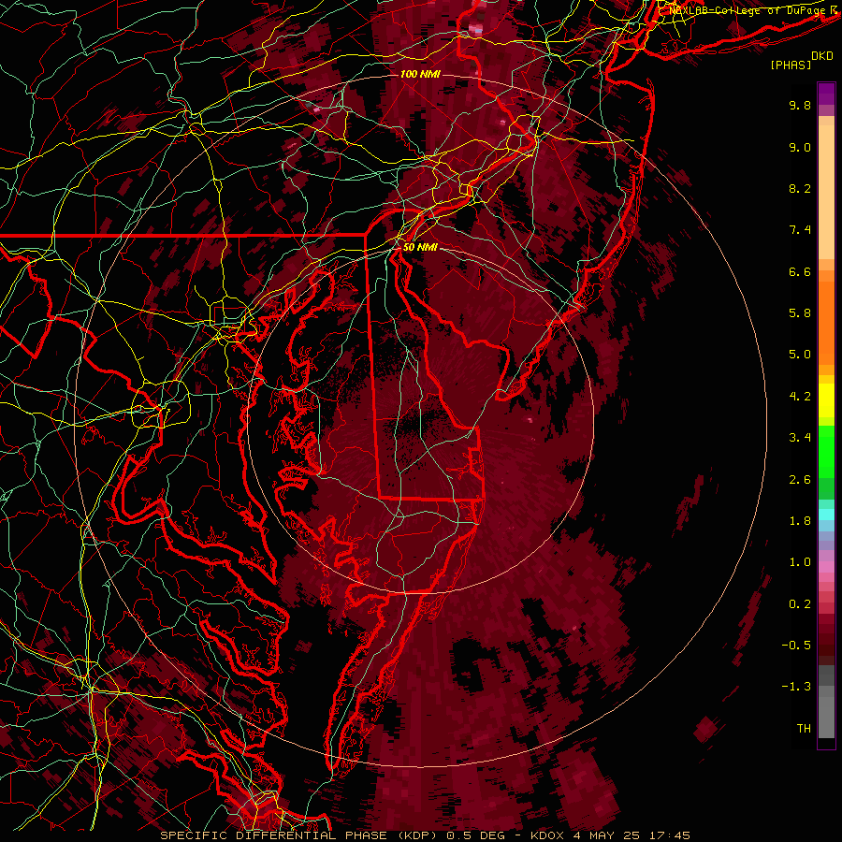Click the SPECIFIC DIFFERENTIAL PHASE caption text

[x=274, y=835]
